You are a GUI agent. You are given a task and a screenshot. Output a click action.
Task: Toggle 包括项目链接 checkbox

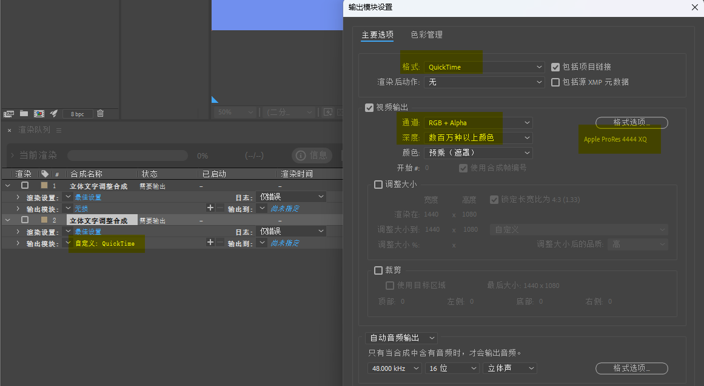(555, 67)
